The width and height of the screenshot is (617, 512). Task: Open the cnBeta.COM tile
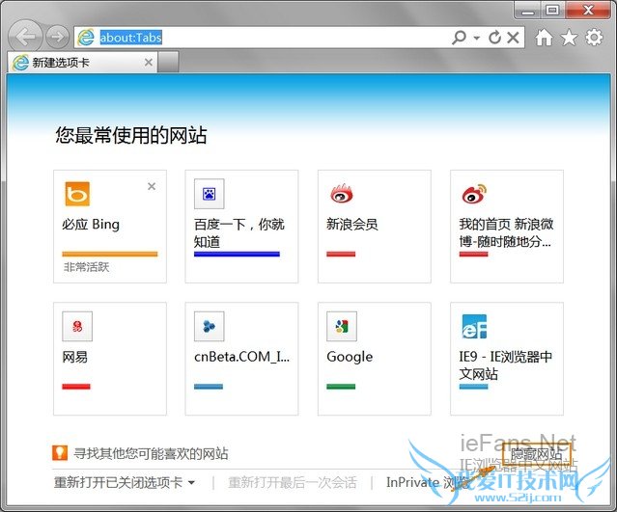point(241,359)
